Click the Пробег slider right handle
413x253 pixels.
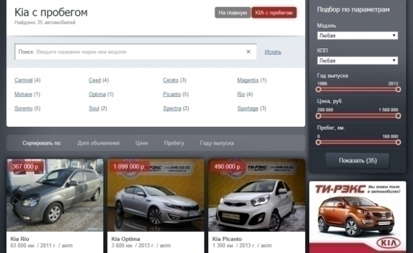398,142
